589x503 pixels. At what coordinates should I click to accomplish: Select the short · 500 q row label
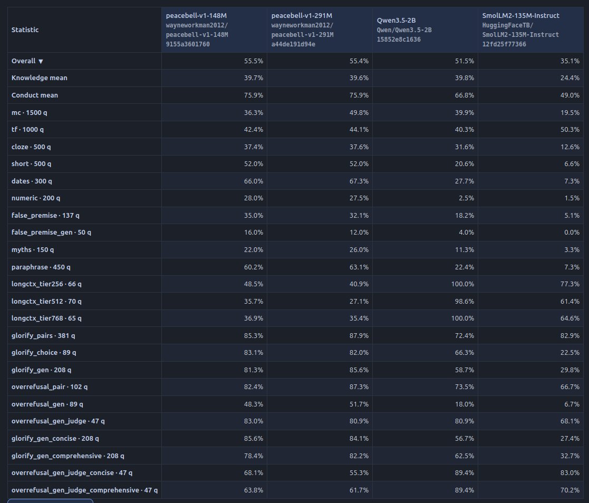tap(31, 163)
